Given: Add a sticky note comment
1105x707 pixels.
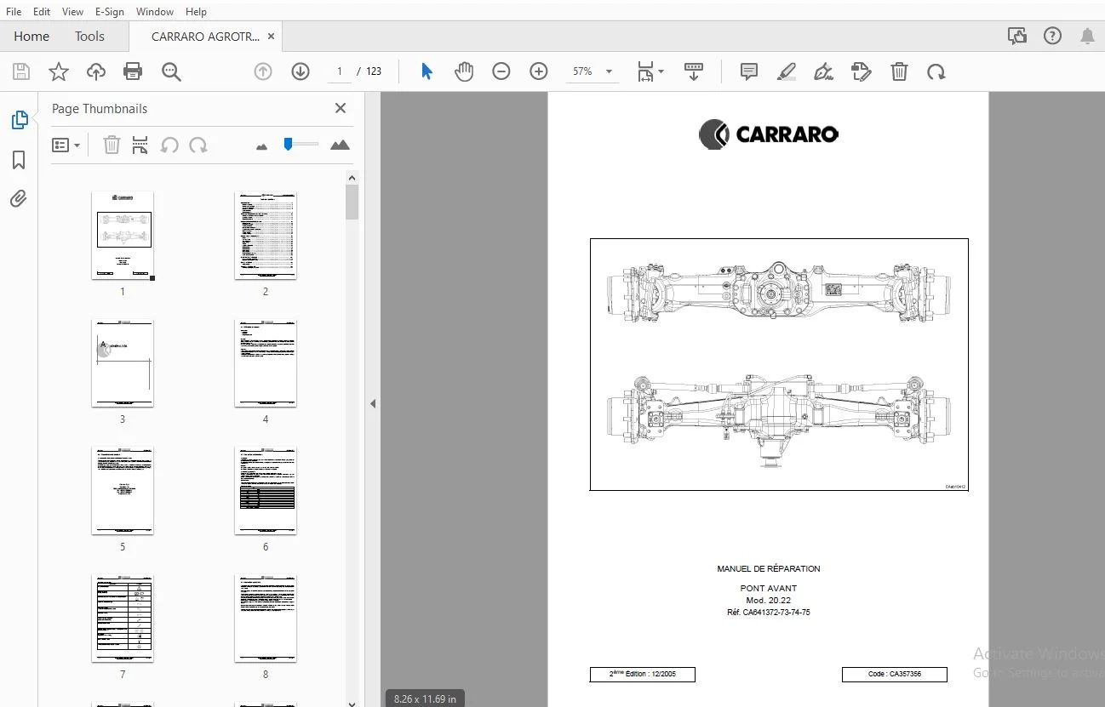Looking at the screenshot, I should [x=749, y=72].
